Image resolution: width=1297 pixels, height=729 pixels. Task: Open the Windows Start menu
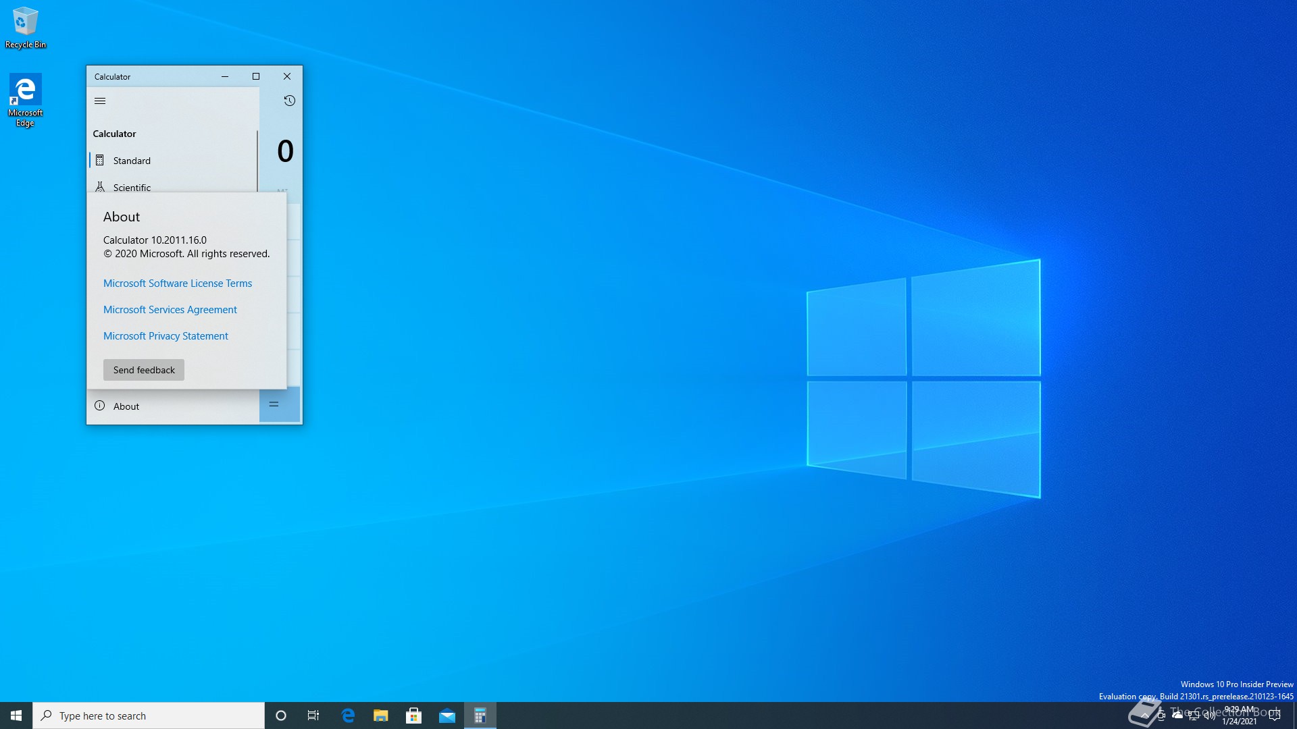16,715
